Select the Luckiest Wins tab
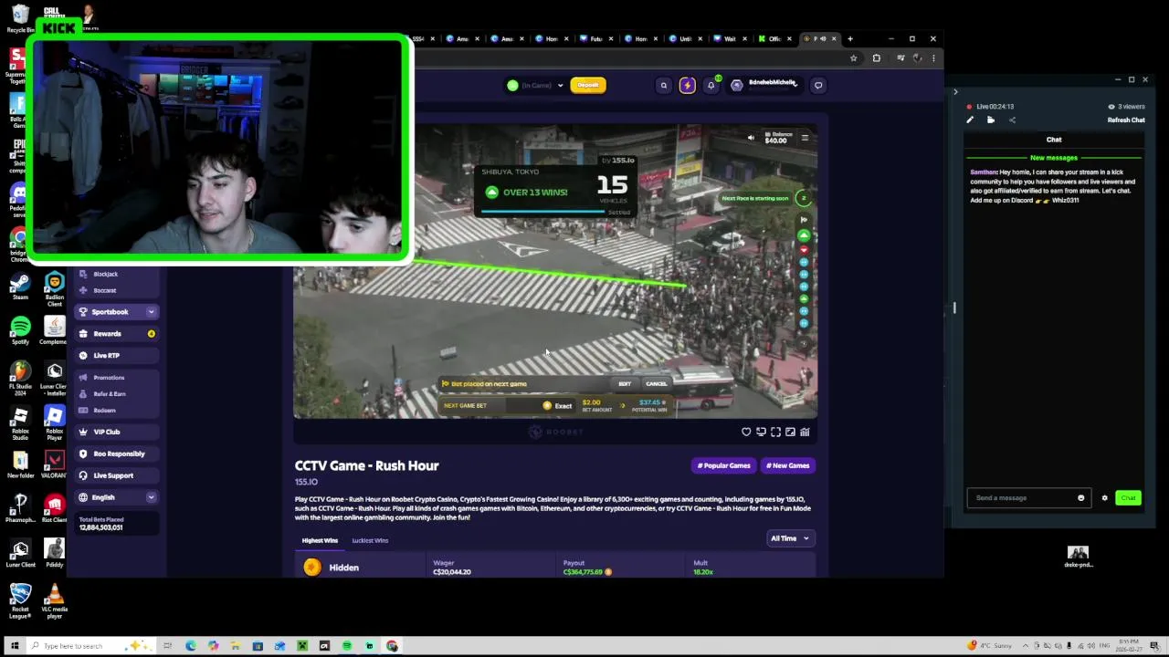1169x657 pixels. 370,540
